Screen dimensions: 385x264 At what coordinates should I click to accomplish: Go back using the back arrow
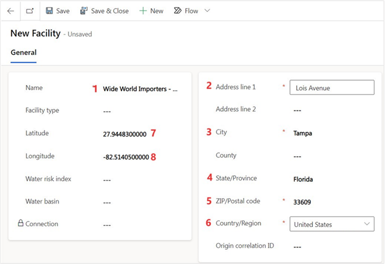pos(10,11)
